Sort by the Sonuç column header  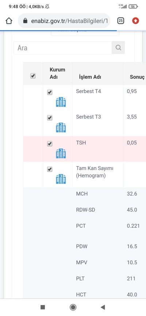pyautogui.click(x=137, y=77)
